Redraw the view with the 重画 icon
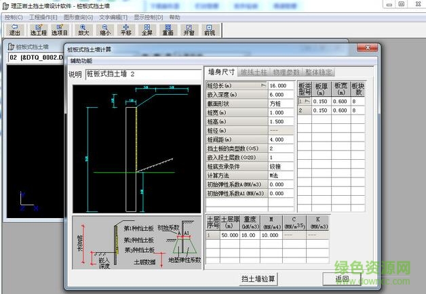Viewport: 426px width, 294px height. tap(168, 29)
